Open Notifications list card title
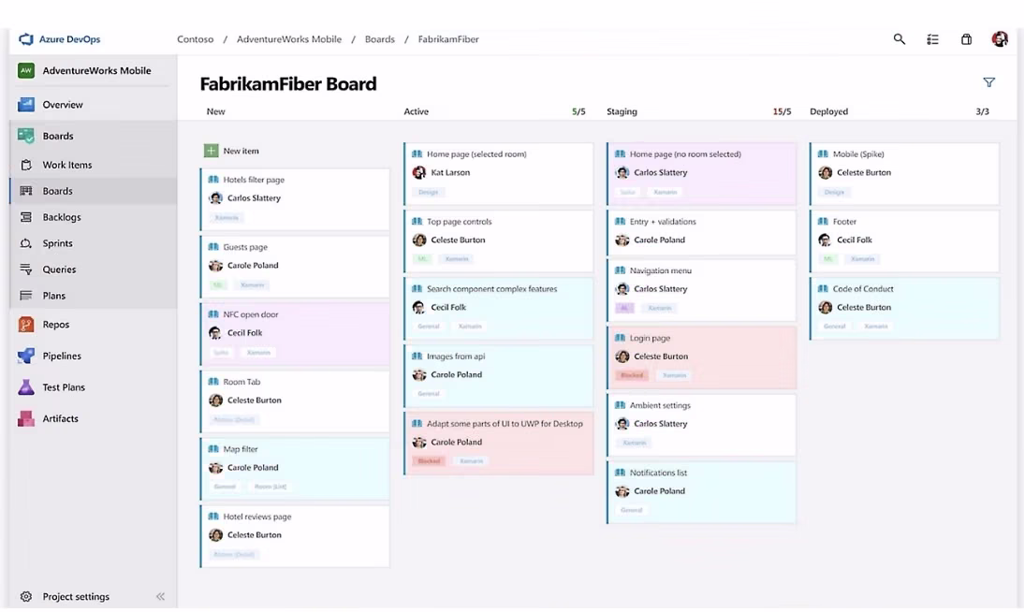 point(658,473)
